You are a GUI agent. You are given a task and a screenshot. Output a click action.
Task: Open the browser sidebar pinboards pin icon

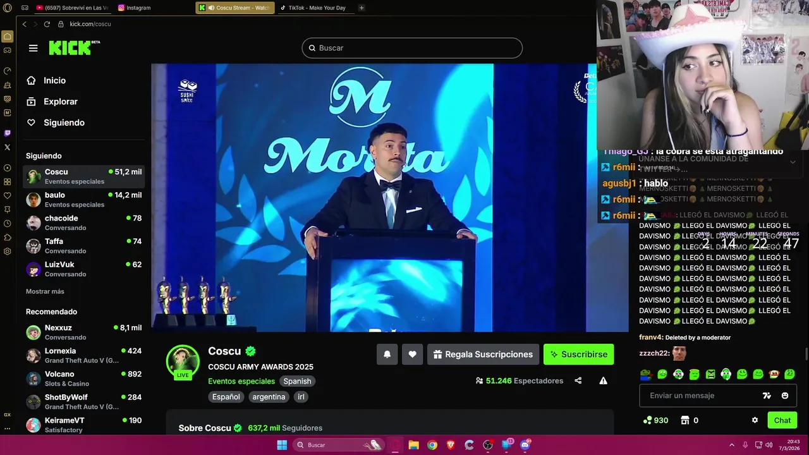pos(7,210)
